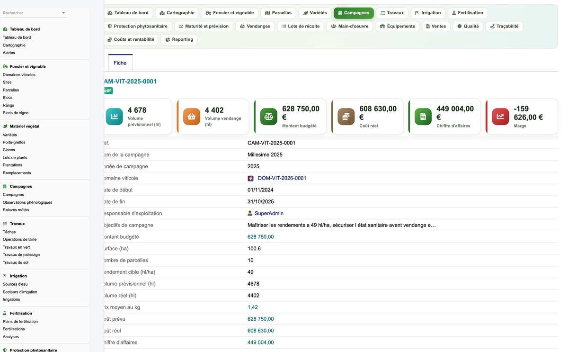Open the Vendanges top menu
The width and height of the screenshot is (568, 352).
(x=255, y=26)
